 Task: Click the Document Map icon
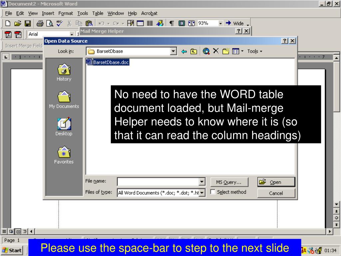[181, 23]
